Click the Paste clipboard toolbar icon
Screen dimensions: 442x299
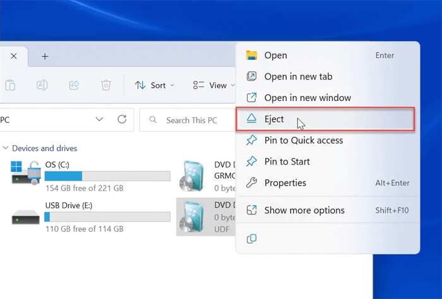pos(10,85)
